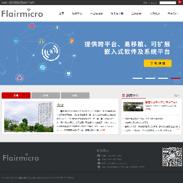Focus the search input field at top

168,3
